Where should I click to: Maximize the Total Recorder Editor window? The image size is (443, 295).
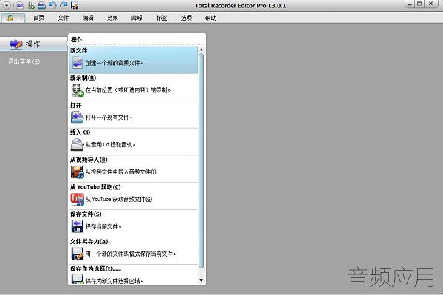click(419, 4)
